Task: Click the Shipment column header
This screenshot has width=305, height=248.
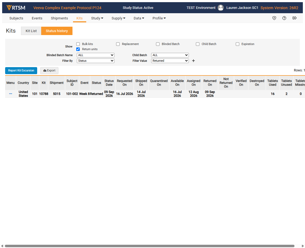Action: pos(57,83)
